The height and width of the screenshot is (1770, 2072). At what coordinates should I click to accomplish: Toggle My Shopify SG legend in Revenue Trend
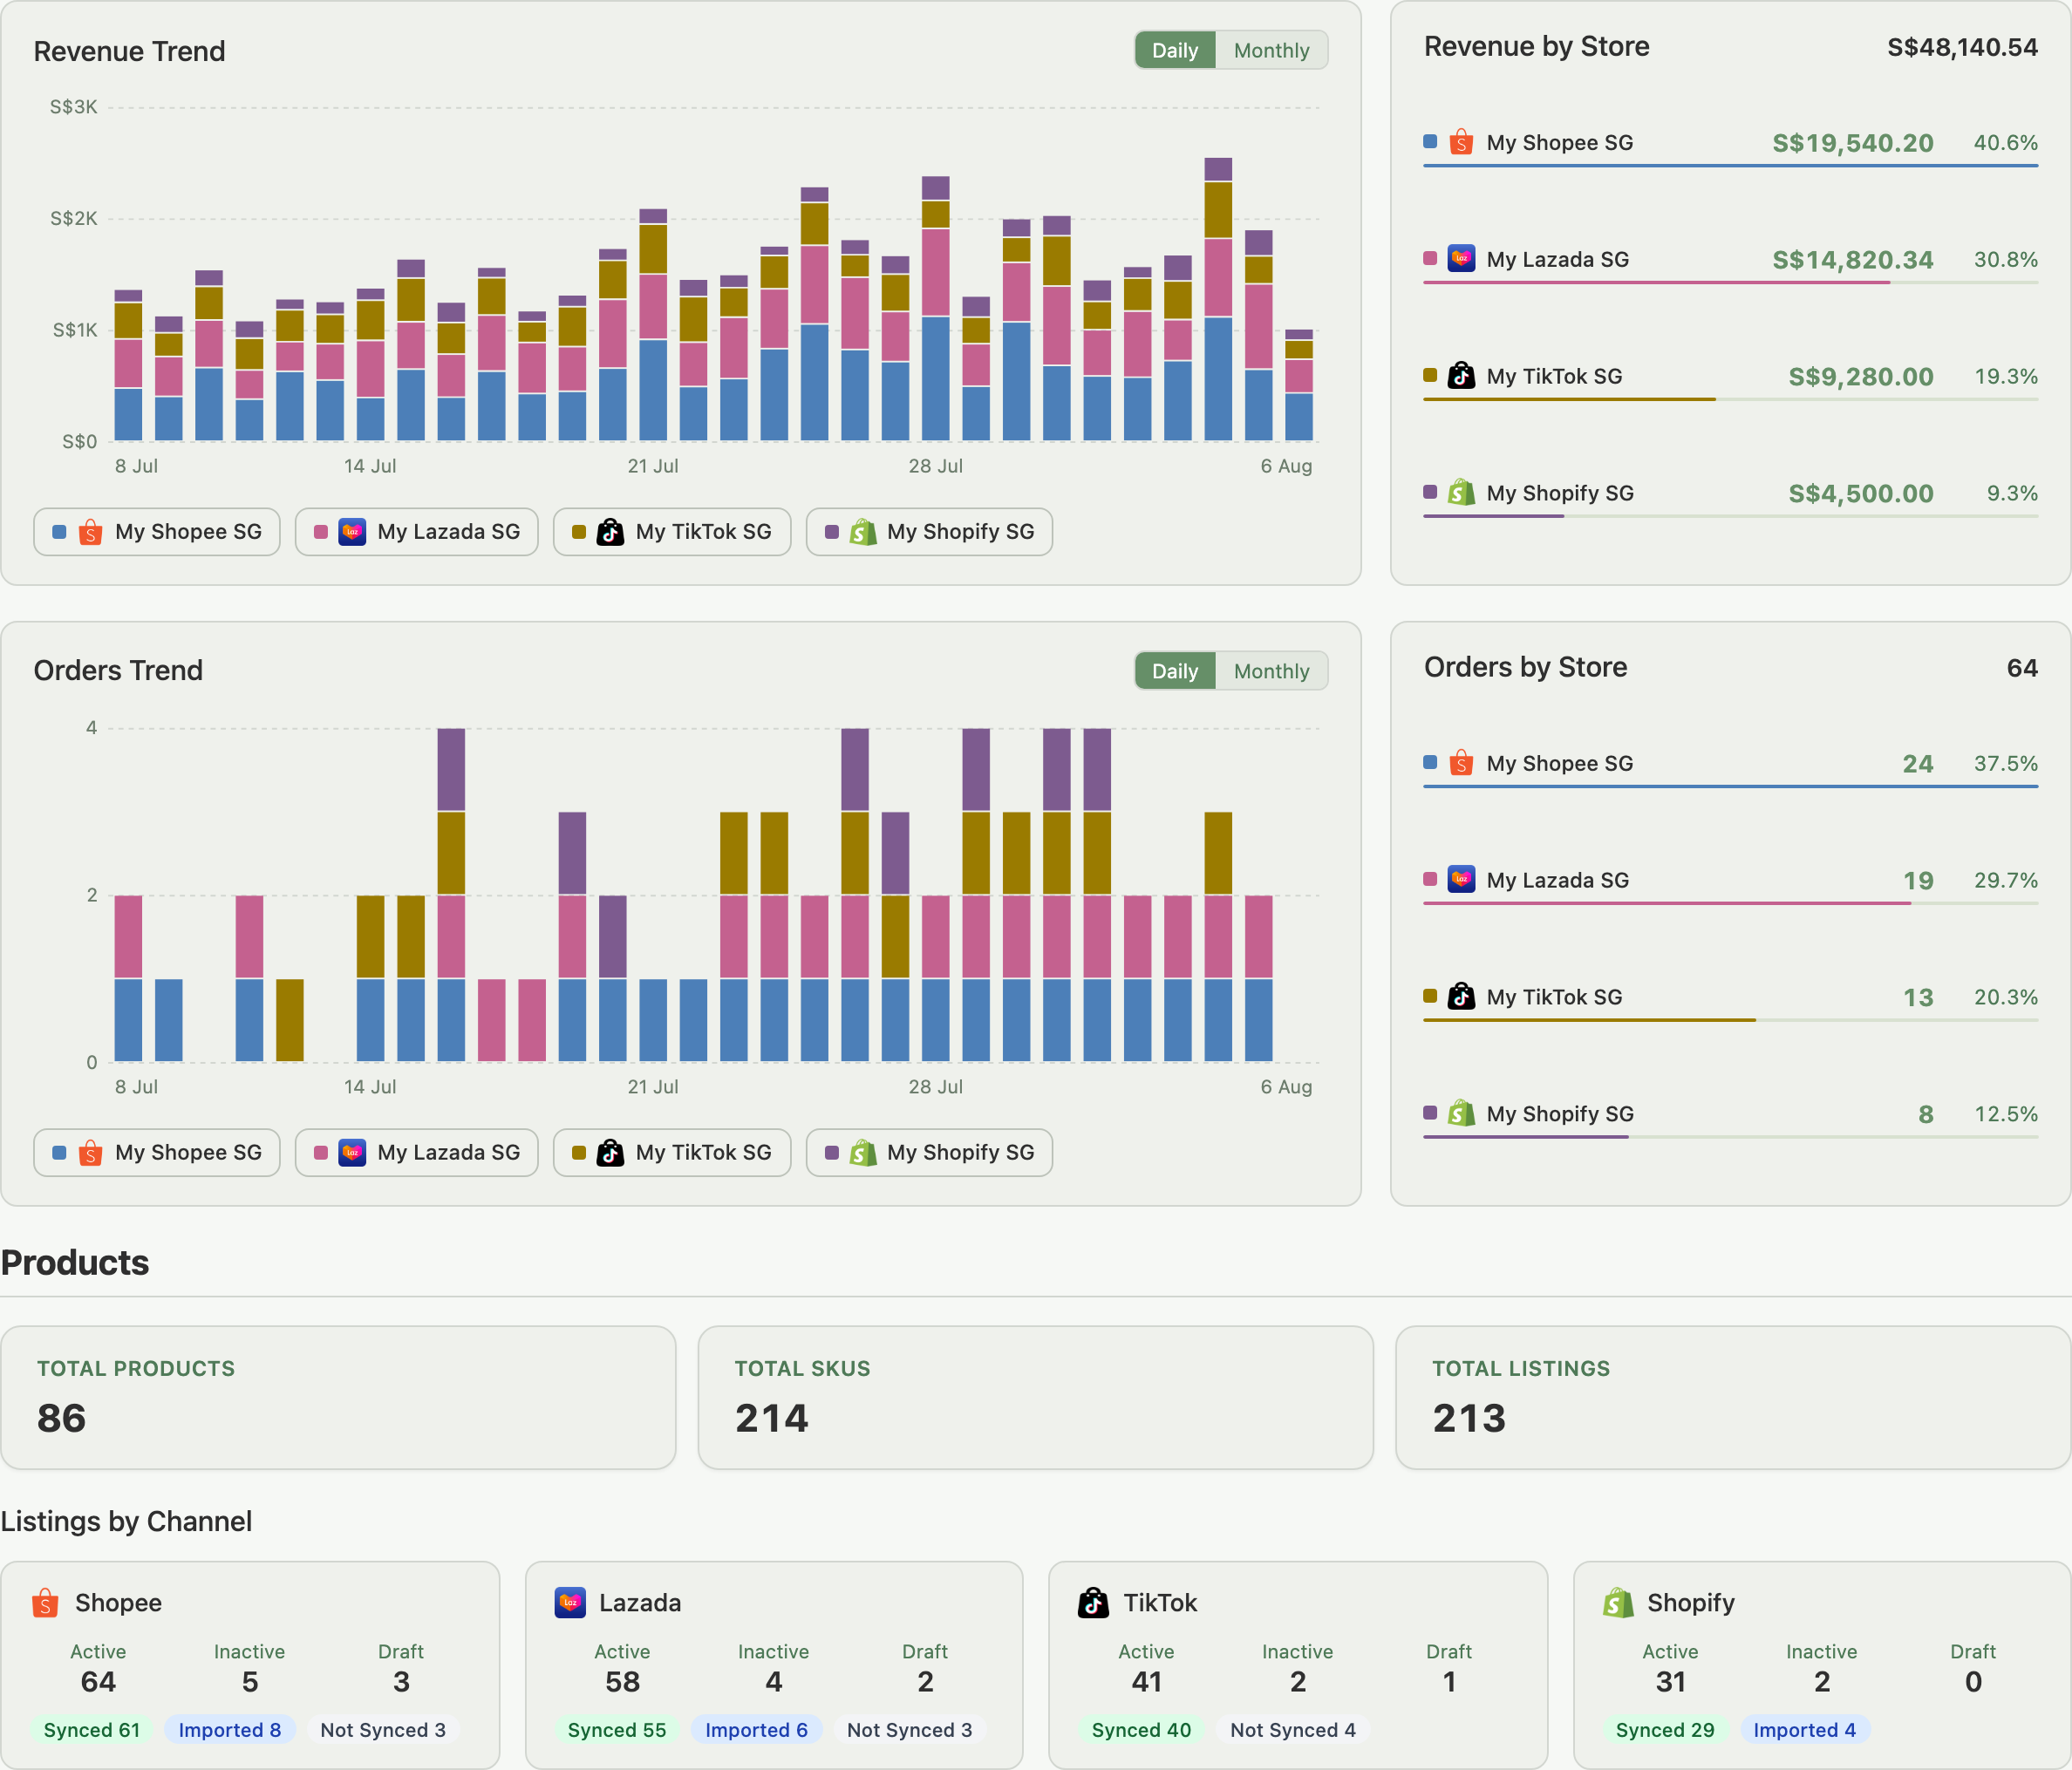pos(929,532)
